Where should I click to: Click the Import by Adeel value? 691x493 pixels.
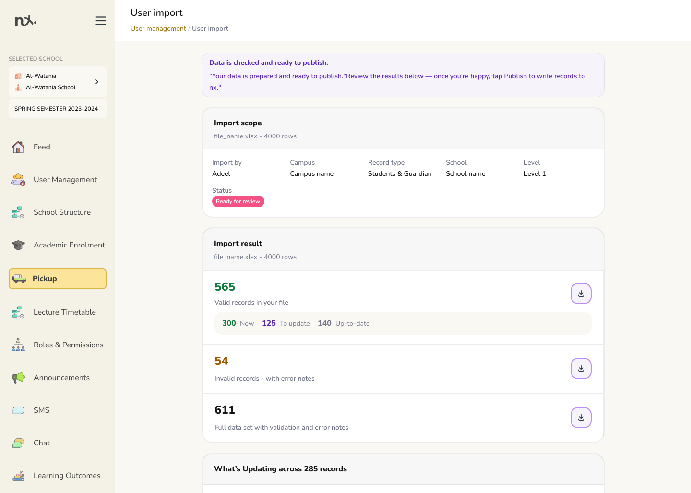point(221,174)
